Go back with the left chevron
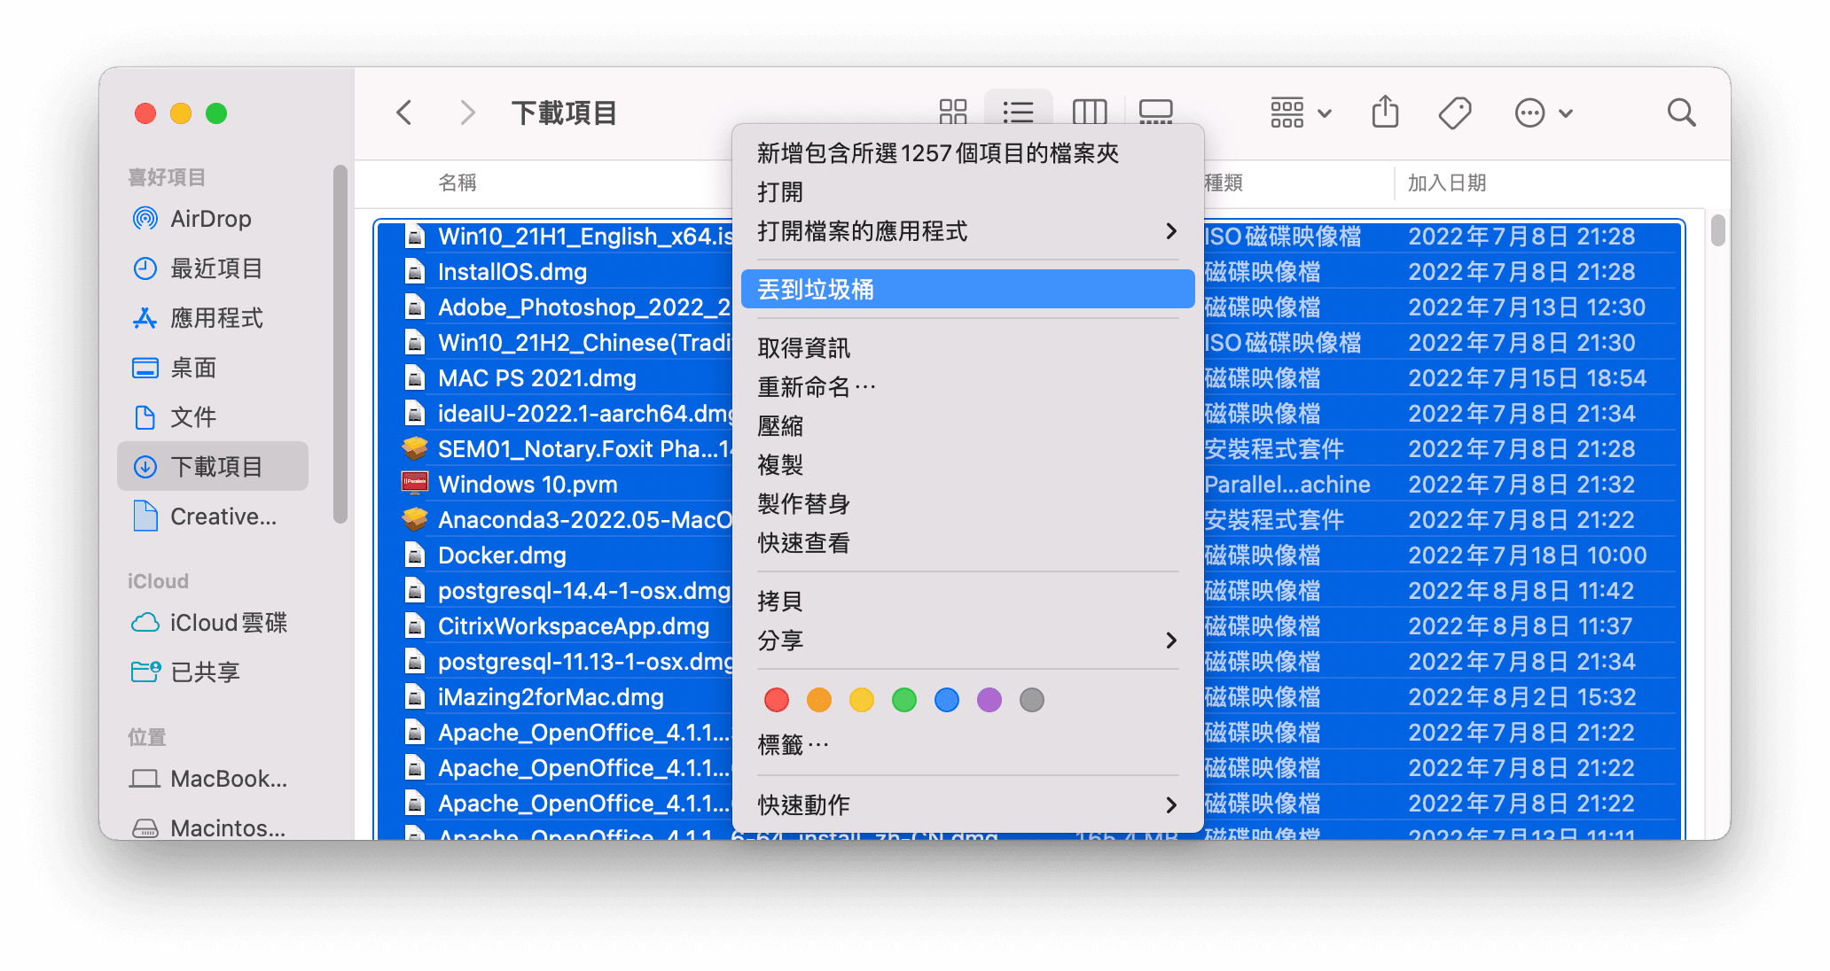Viewport: 1830px width, 971px height. (404, 113)
